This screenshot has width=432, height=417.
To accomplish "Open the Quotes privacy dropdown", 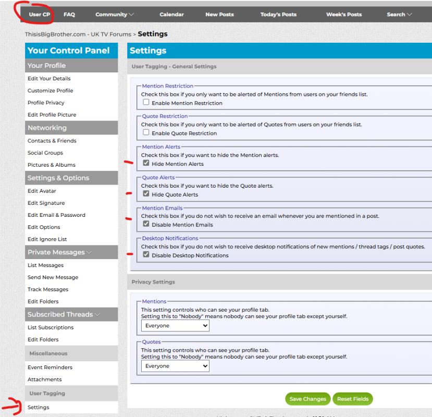I will (175, 366).
